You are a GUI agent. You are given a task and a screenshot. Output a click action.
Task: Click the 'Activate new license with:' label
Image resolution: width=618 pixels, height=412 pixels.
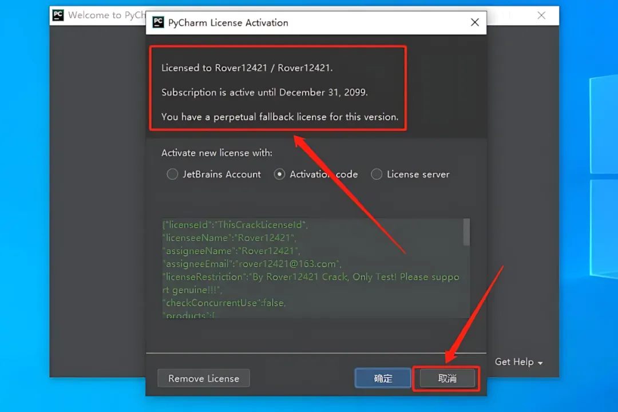217,153
